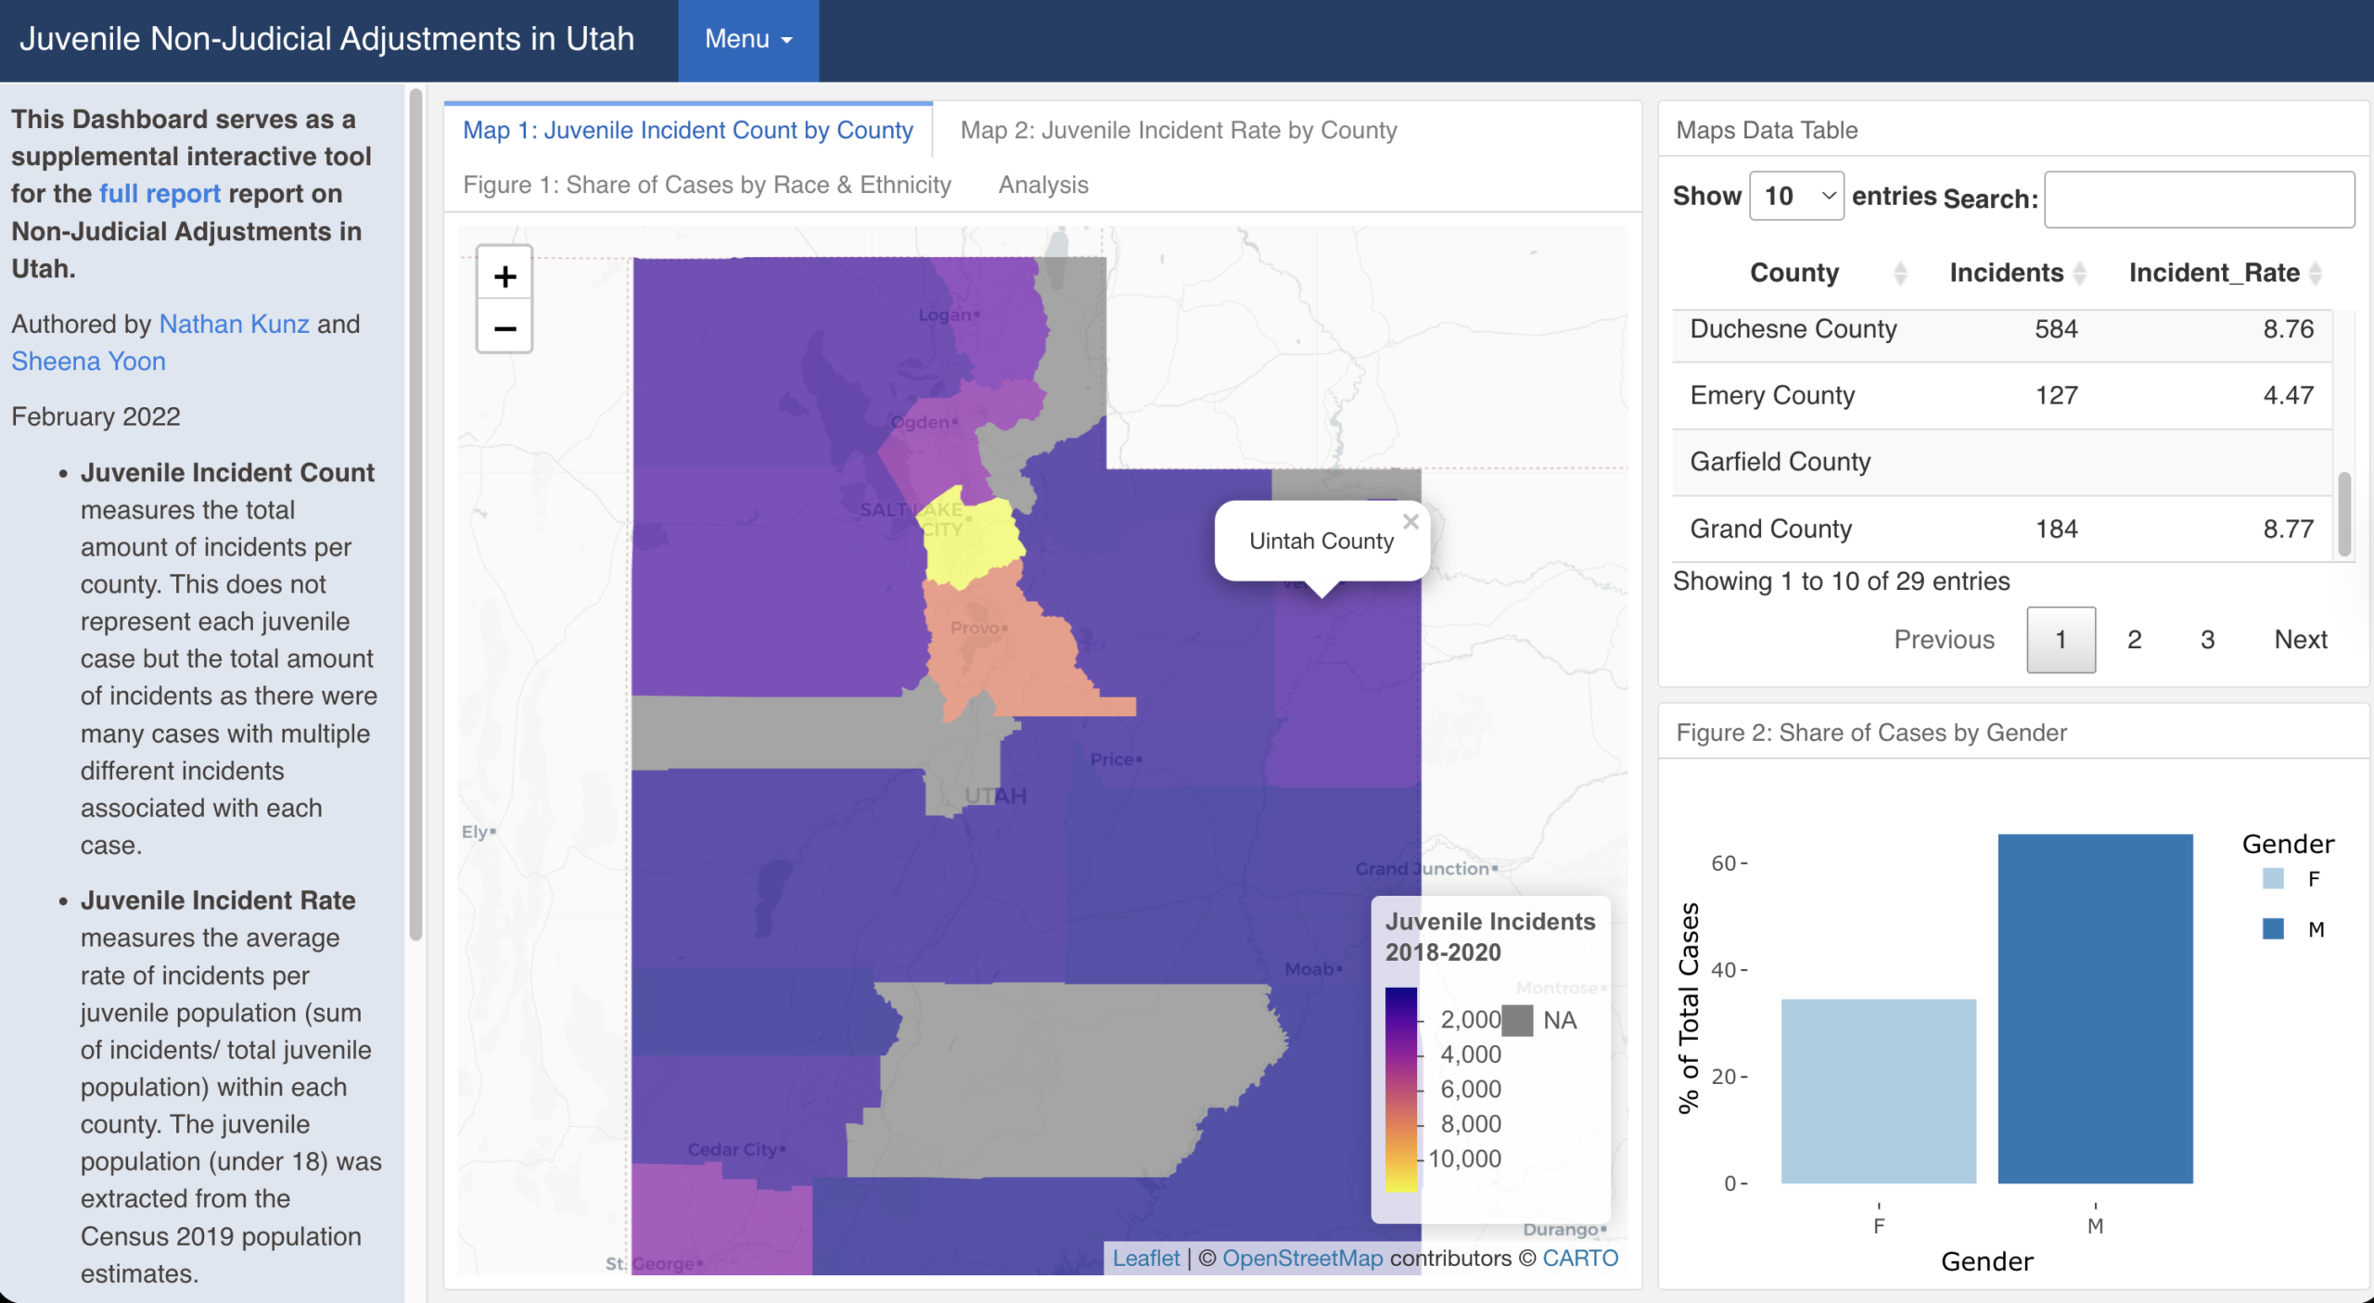Click the 8.76 incident rate cell

[x=2288, y=329]
